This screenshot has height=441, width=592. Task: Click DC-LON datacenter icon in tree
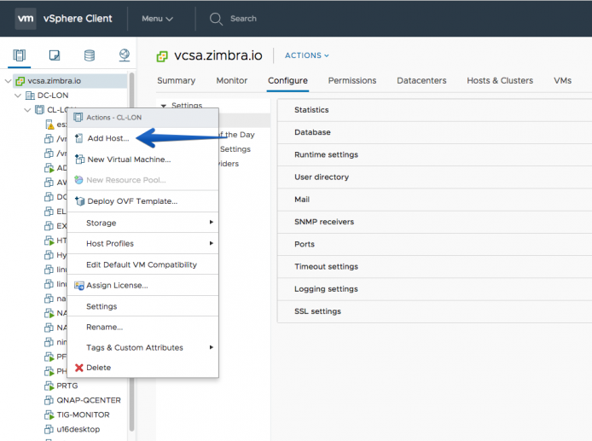coord(30,96)
